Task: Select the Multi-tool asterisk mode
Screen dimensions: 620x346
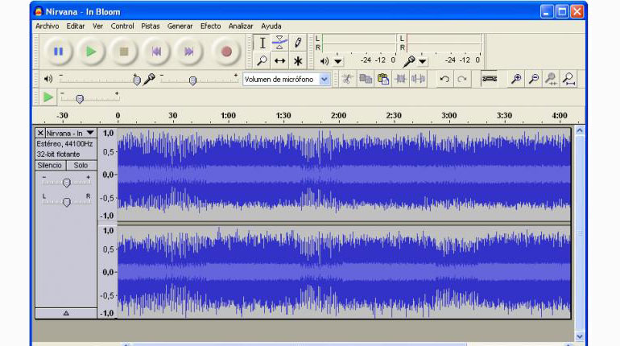Action: click(298, 61)
